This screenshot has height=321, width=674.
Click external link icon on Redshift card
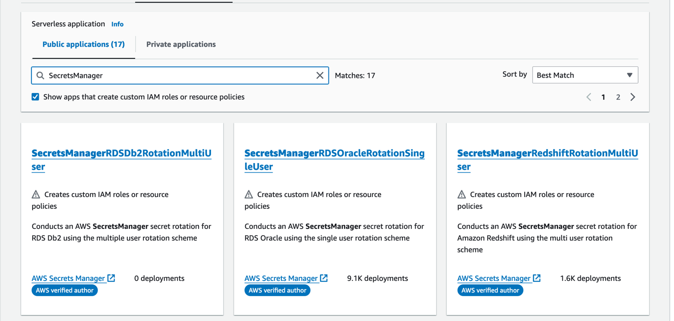(x=537, y=278)
